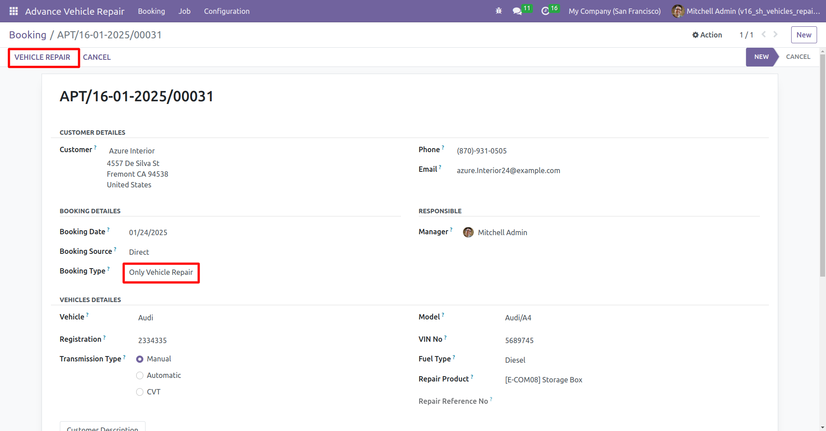Click Booking breadcrumb link
826x431 pixels.
pyautogui.click(x=28, y=35)
